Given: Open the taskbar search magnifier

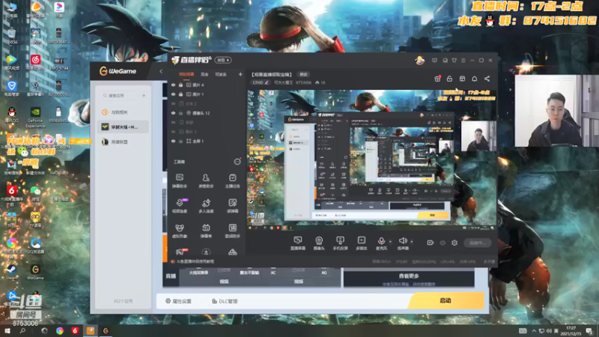Looking at the screenshot, I should click(x=22, y=331).
